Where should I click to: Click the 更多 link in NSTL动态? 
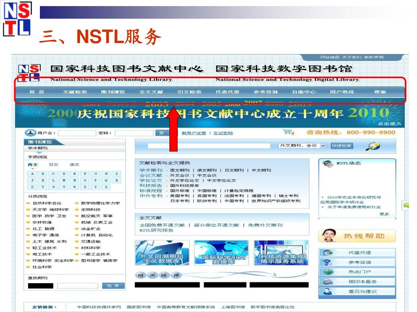pyautogui.click(x=385, y=214)
